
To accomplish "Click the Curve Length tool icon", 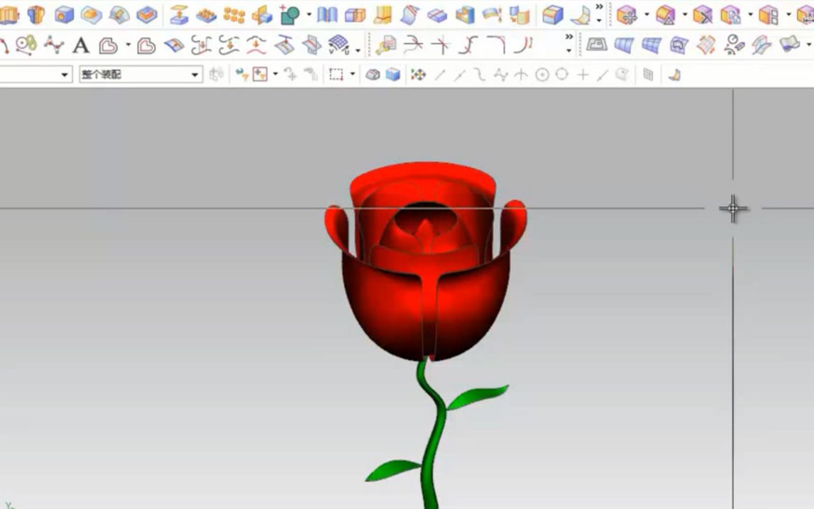I will (x=523, y=45).
